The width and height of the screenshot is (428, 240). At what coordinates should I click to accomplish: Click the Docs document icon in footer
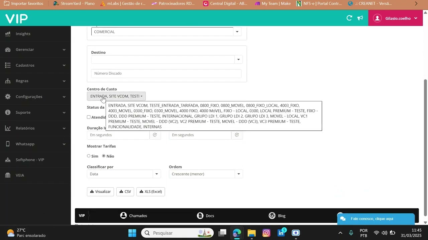point(200,216)
